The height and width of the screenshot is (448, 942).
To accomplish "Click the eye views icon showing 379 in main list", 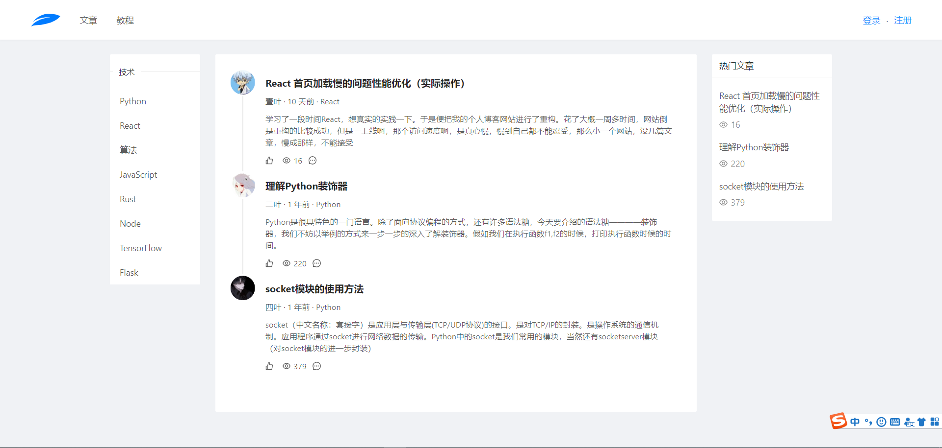I will tap(287, 366).
